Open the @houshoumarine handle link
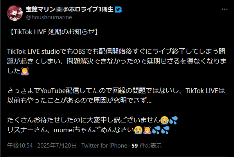 tap(49, 17)
